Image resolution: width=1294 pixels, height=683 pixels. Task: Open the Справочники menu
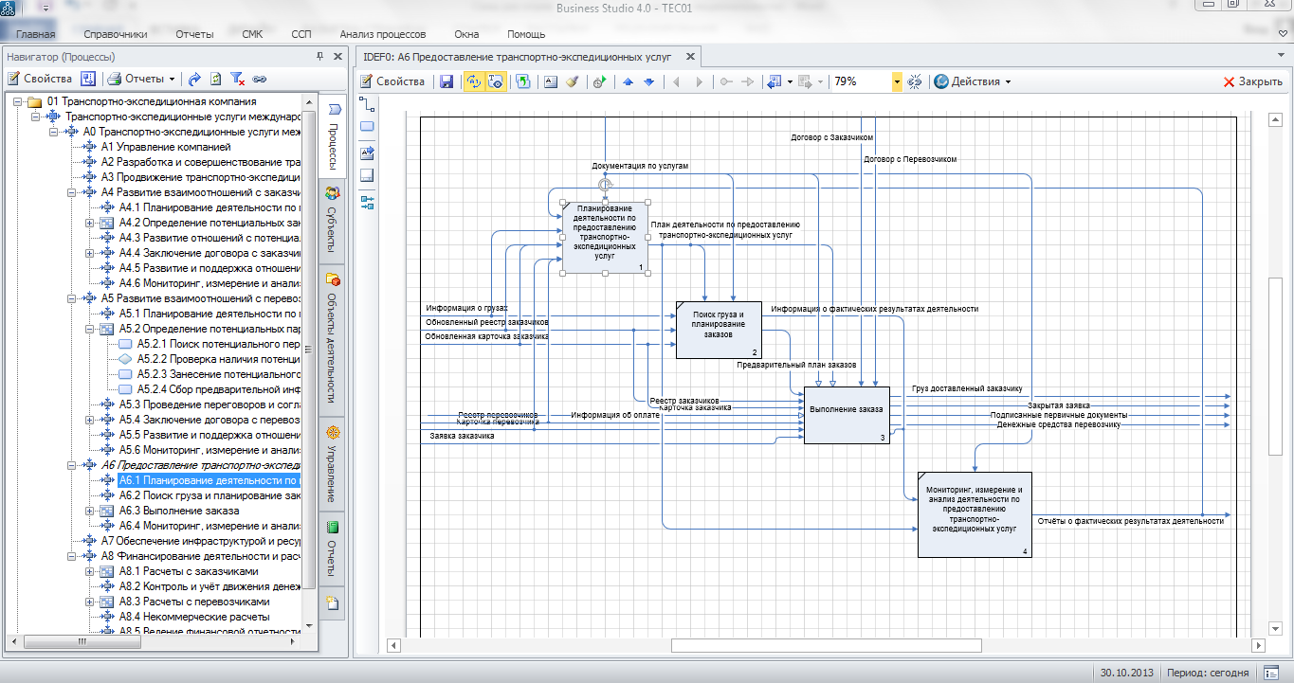pos(115,34)
